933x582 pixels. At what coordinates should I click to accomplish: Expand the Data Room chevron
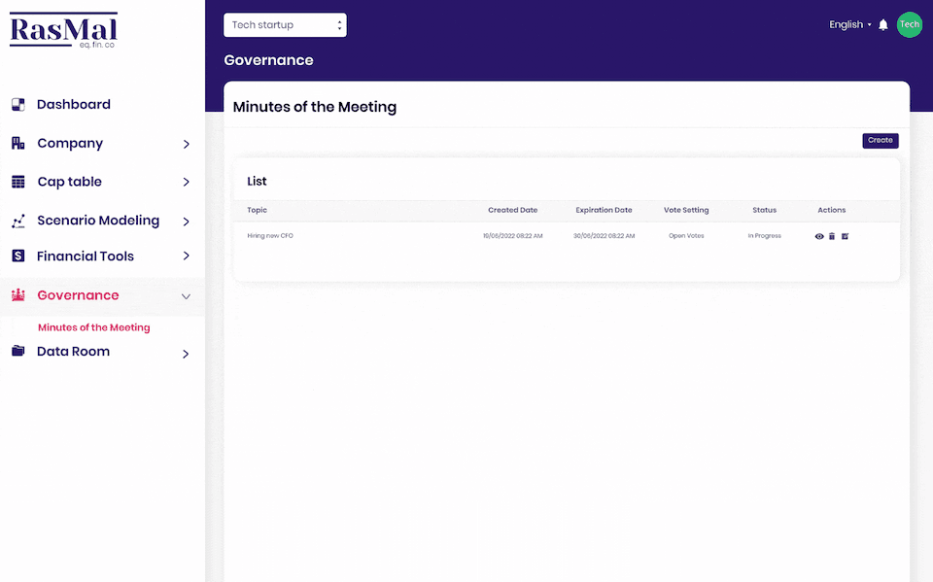(187, 354)
